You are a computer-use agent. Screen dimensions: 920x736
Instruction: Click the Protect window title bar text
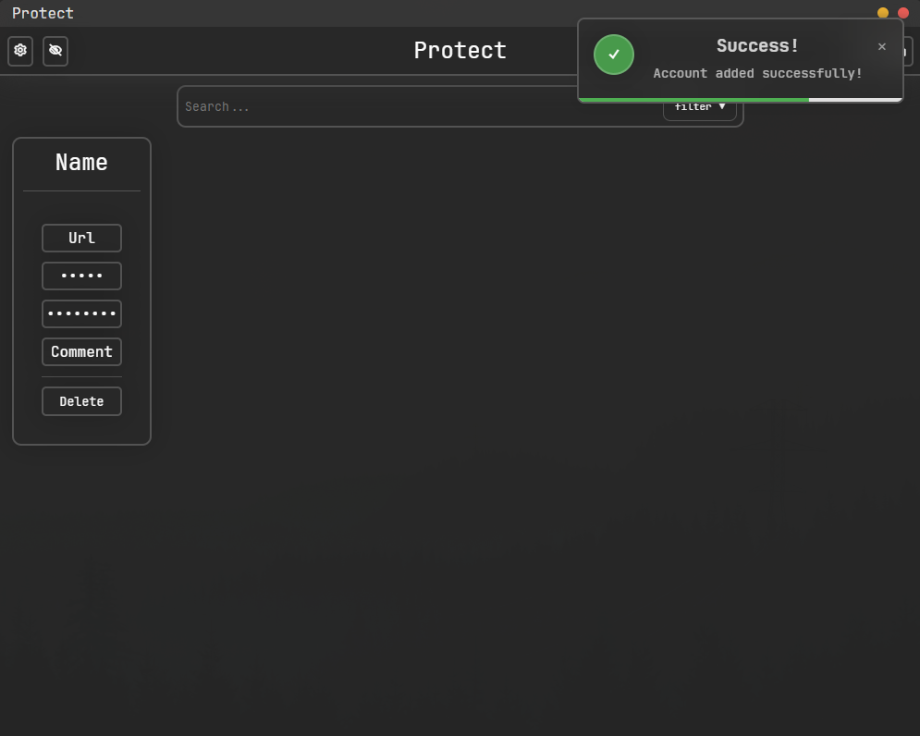pyautogui.click(x=43, y=13)
